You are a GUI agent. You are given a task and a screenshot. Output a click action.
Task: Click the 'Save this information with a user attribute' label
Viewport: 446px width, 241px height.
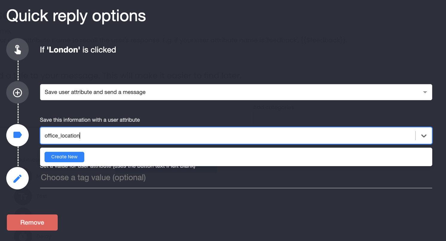90,120
